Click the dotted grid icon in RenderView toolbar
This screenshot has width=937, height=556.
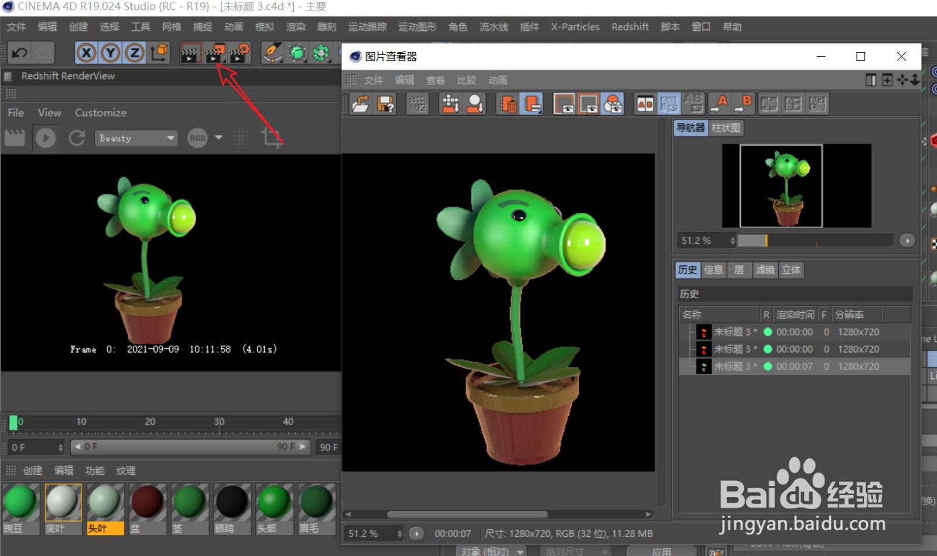[x=241, y=138]
